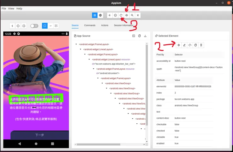Open the Commands tab

90,25
